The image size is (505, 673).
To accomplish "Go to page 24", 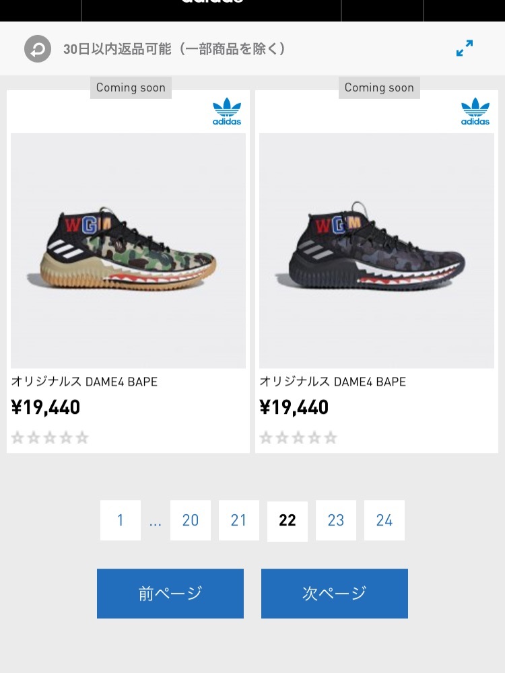I will [x=384, y=520].
